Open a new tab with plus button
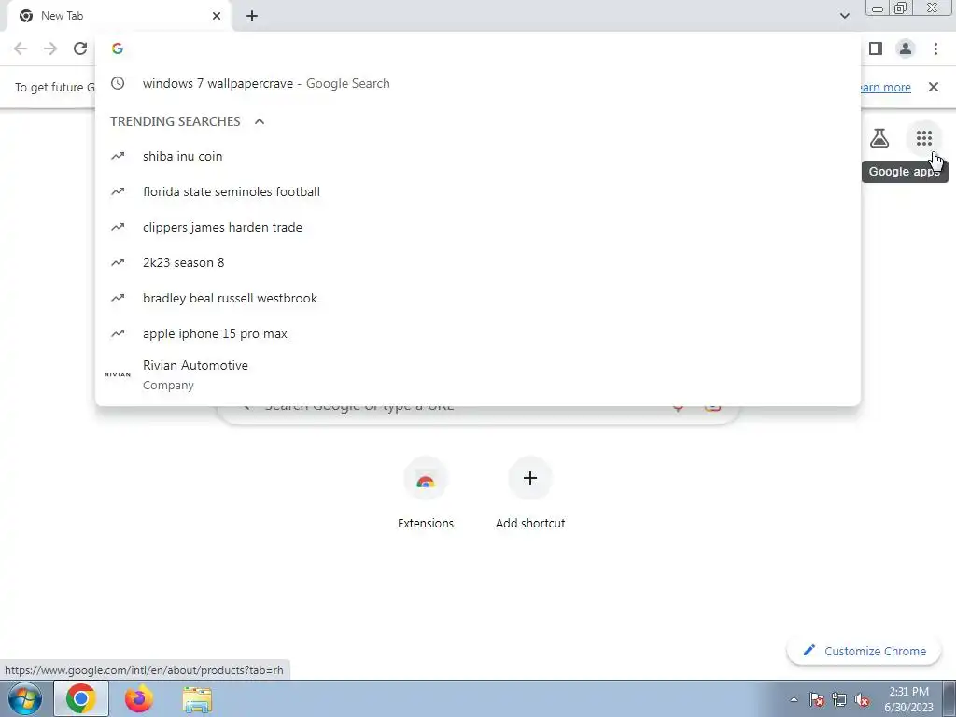 click(x=252, y=16)
